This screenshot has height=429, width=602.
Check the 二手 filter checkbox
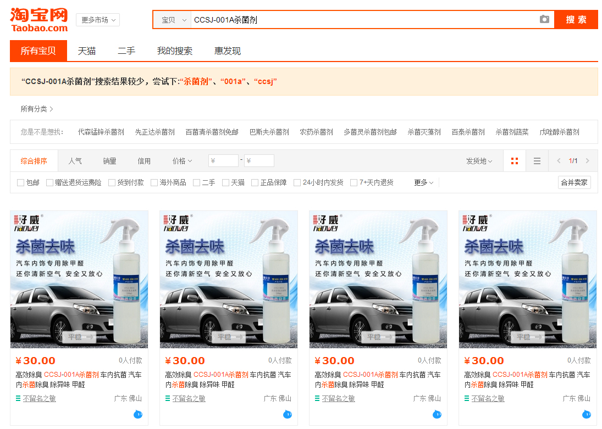click(197, 183)
